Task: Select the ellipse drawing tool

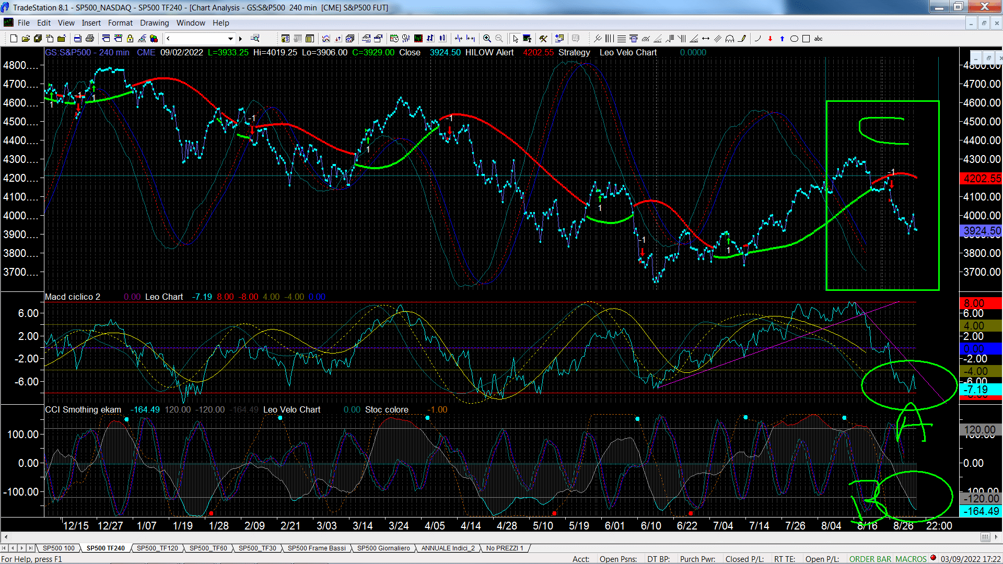Action: click(x=794, y=39)
